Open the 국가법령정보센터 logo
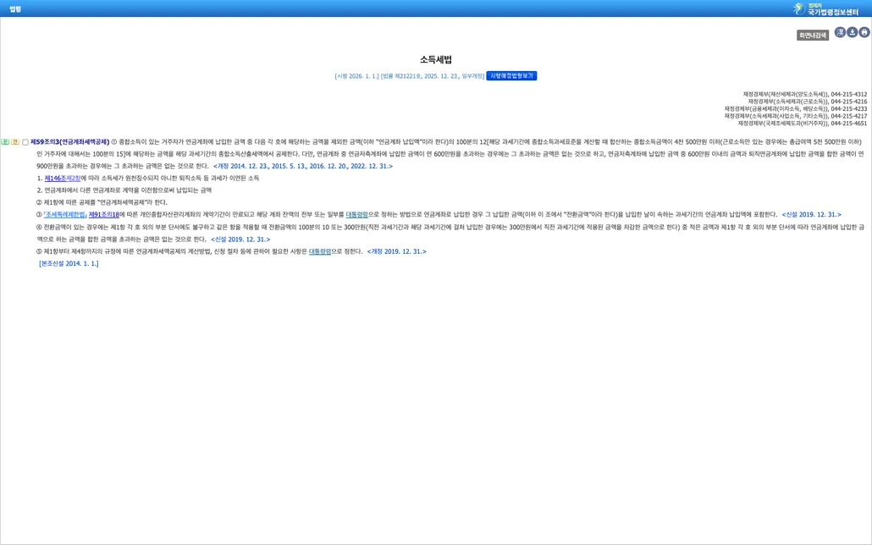Image resolution: width=872 pixels, height=545 pixels. click(x=825, y=8)
